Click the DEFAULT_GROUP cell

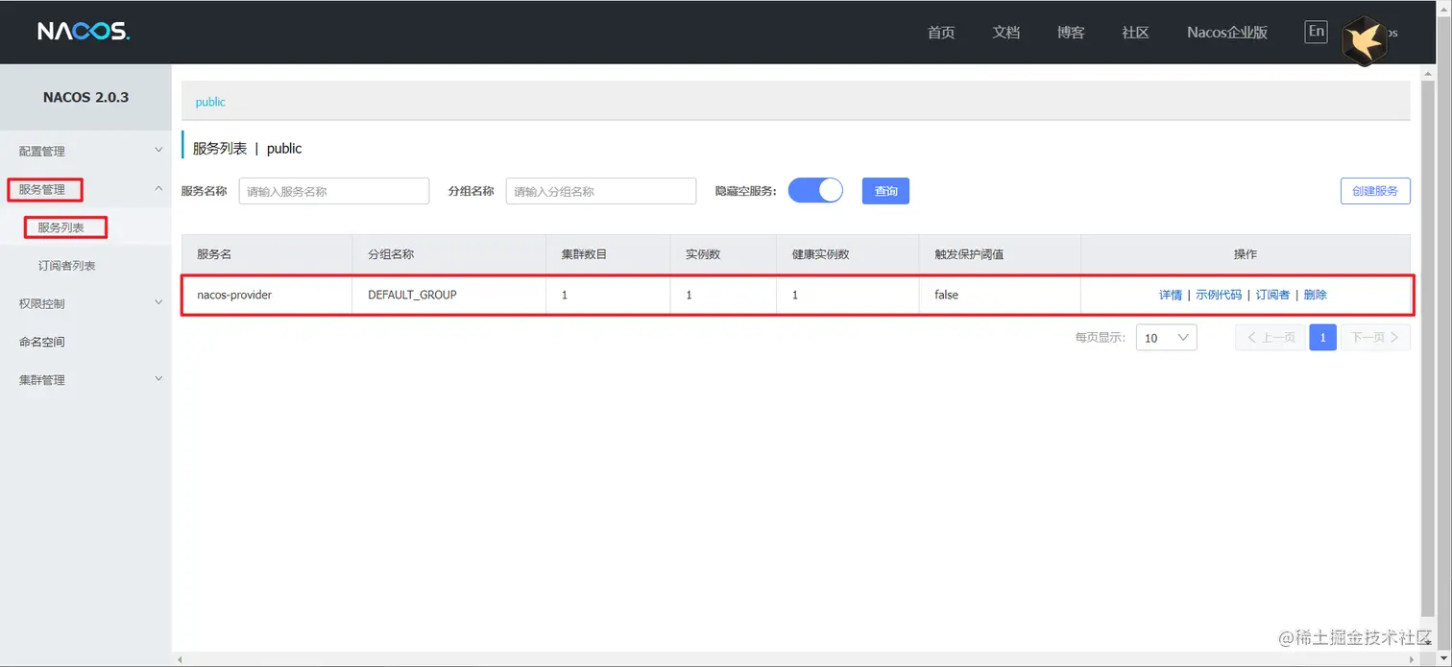449,295
